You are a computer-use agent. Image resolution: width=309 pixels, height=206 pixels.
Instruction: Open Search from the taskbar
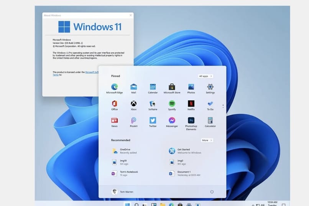tap(136, 204)
